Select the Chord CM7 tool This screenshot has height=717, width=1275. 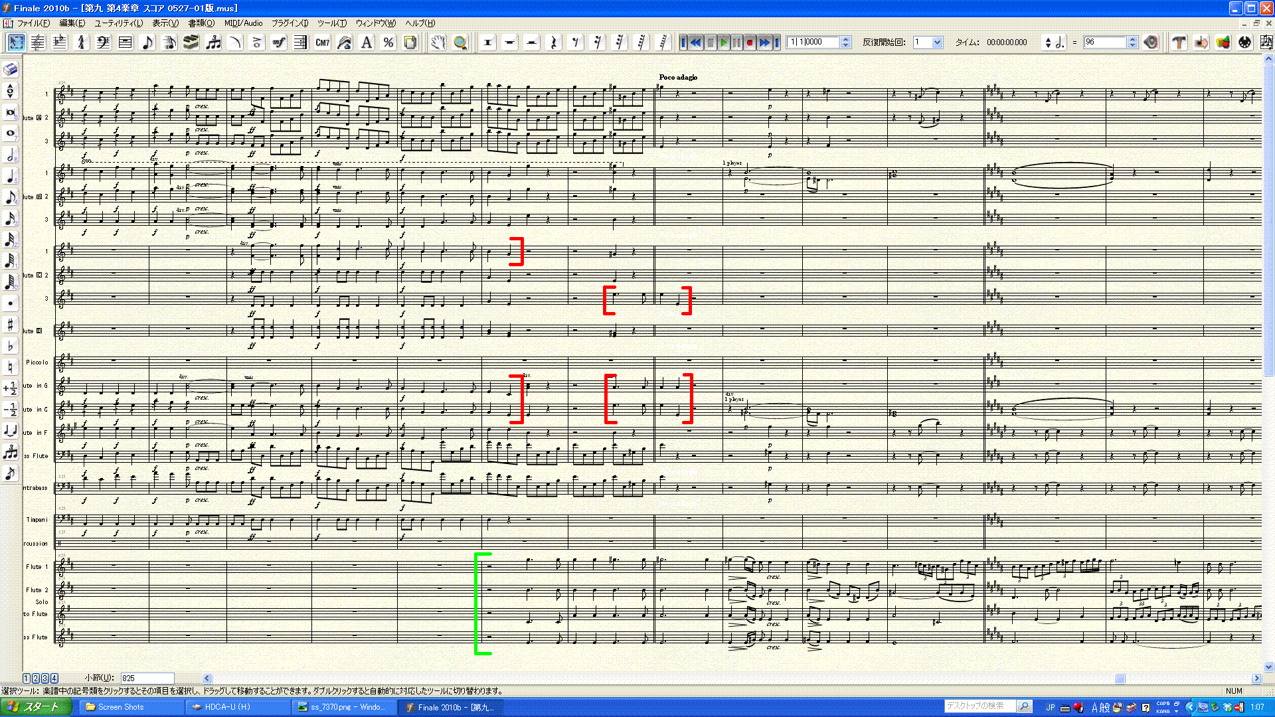tap(323, 42)
